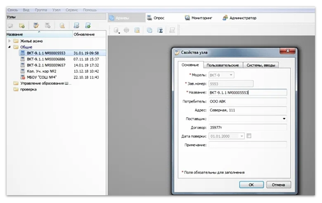
Task: Switch to the Системы, вводы tab
Action: [x=260, y=65]
